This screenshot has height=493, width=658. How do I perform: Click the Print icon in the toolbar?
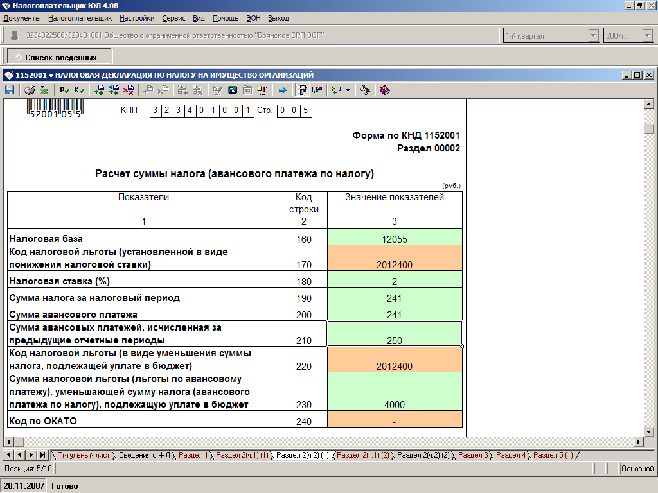pyautogui.click(x=30, y=90)
